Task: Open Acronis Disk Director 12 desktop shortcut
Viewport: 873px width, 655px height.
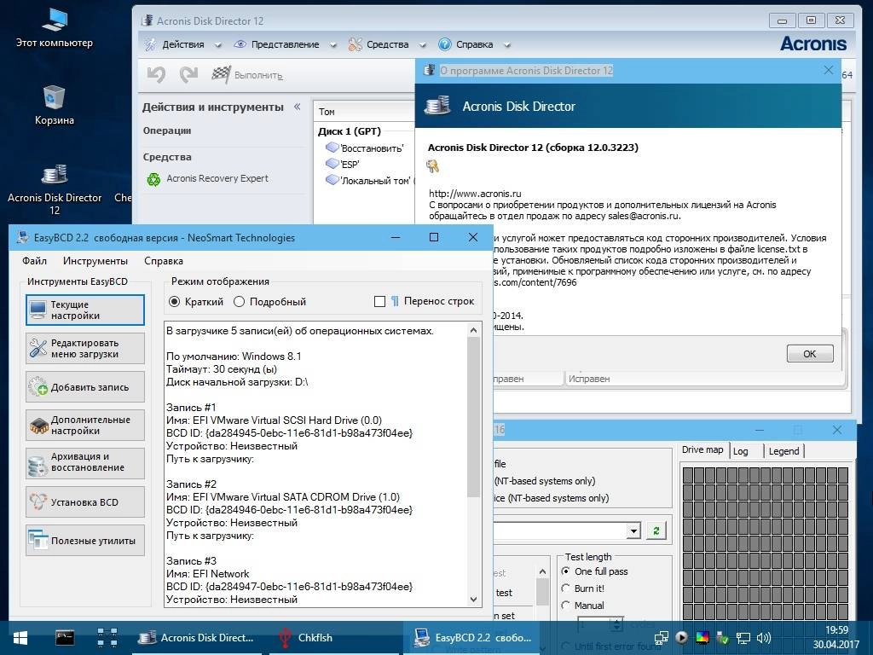Action: point(54,189)
